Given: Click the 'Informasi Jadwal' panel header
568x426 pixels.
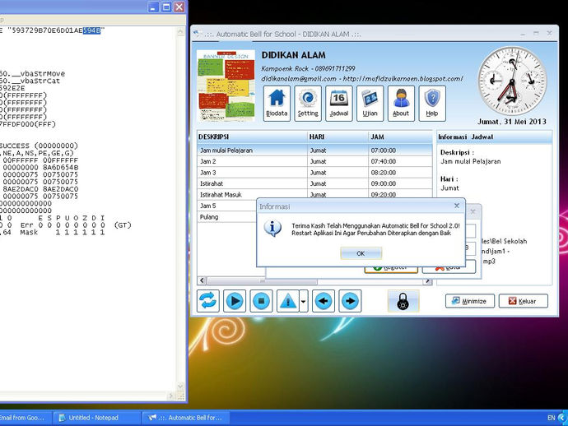Looking at the screenshot, I should [495, 137].
